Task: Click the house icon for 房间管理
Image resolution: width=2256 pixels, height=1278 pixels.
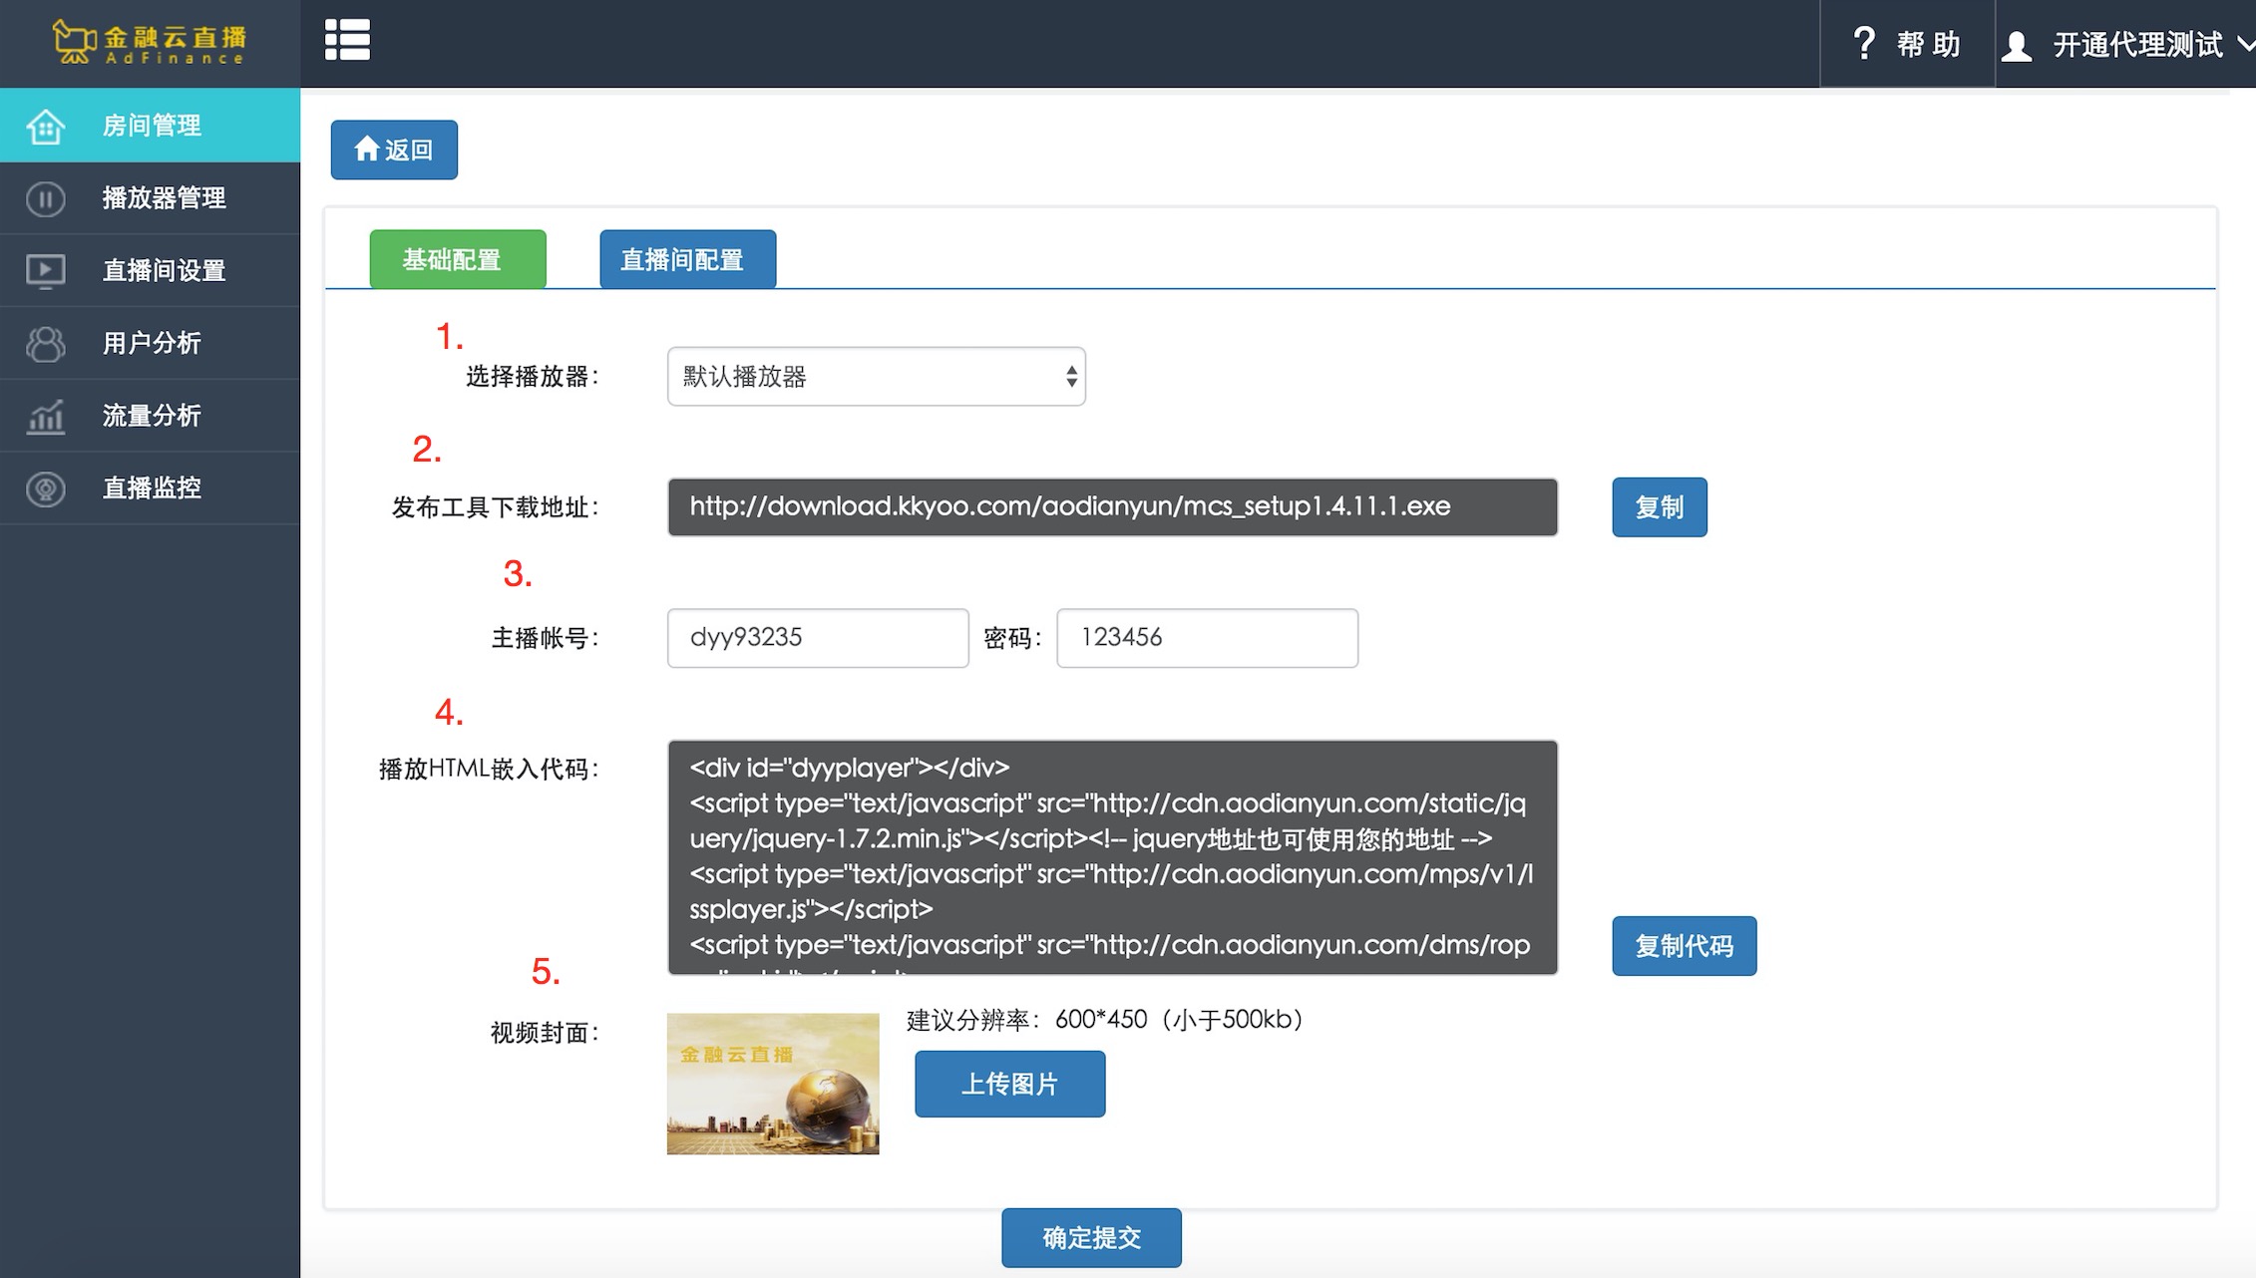Action: pyautogui.click(x=46, y=126)
